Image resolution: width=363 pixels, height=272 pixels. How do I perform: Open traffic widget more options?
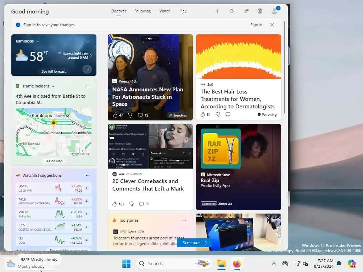pos(88,86)
